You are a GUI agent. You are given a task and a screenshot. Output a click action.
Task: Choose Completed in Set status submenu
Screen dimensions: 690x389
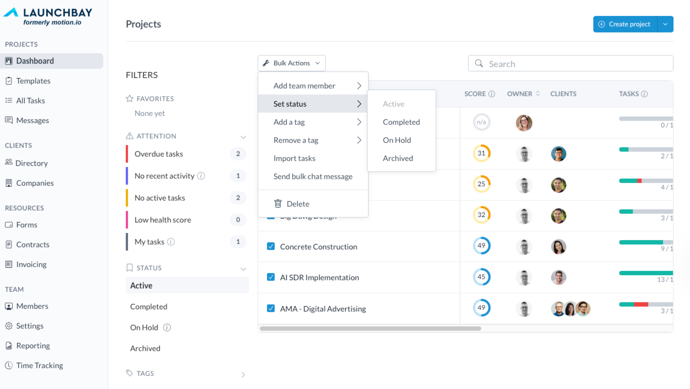pos(401,122)
